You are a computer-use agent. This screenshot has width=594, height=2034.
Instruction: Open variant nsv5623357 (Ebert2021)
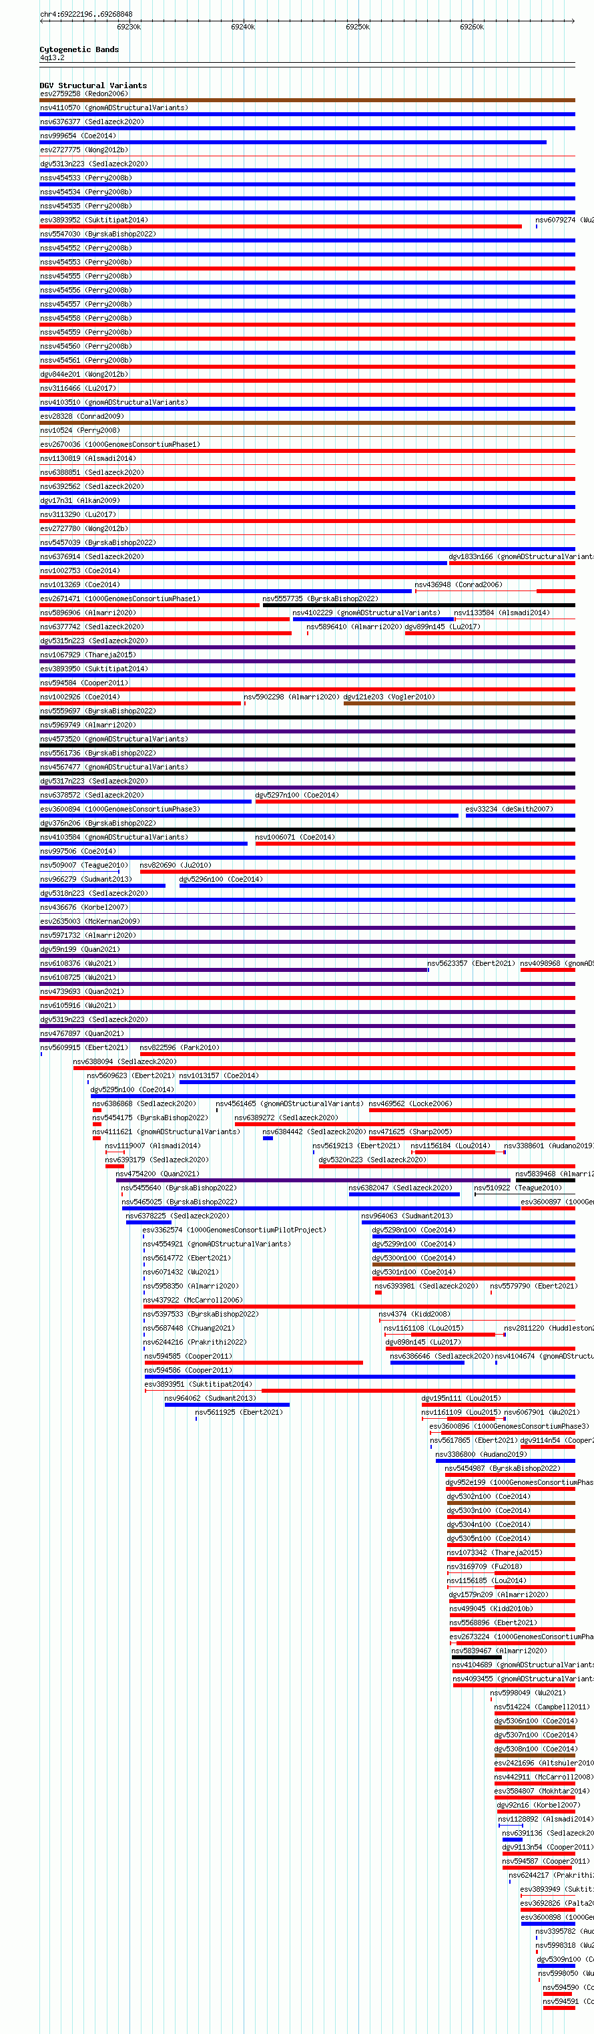[x=471, y=964]
